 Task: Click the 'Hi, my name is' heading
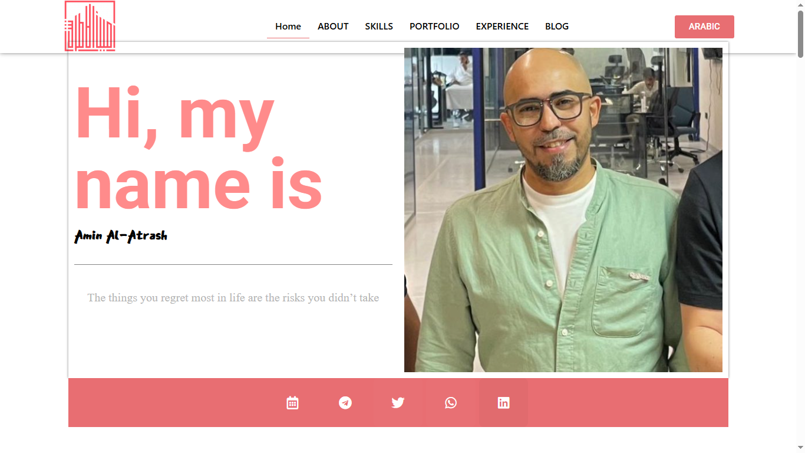coord(199,149)
